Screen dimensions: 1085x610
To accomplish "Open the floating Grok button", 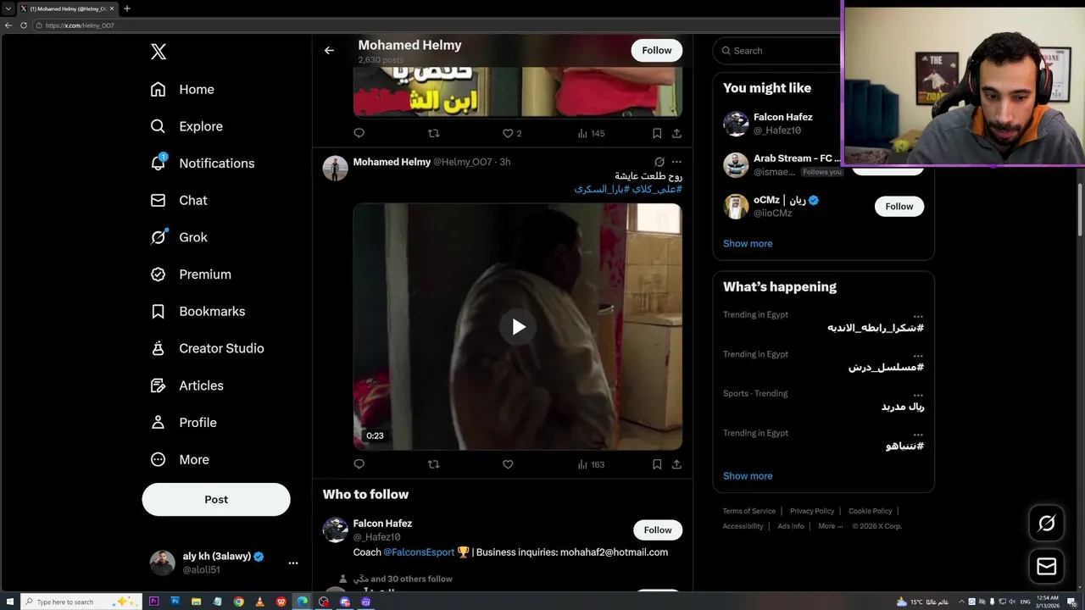I will [x=1046, y=524].
